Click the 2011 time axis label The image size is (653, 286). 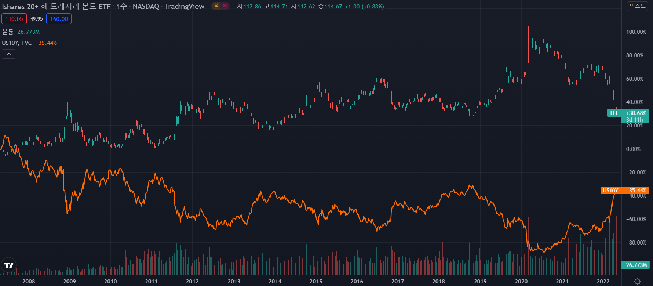pyautogui.click(x=151, y=281)
